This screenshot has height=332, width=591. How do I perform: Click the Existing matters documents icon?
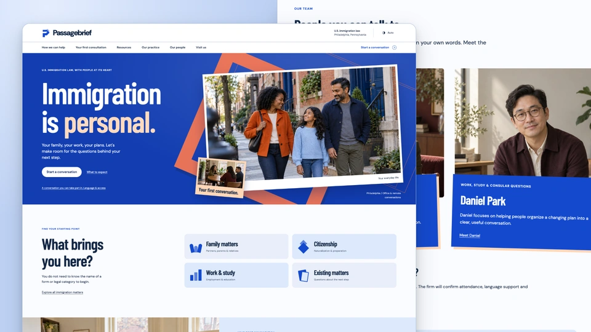tap(304, 275)
